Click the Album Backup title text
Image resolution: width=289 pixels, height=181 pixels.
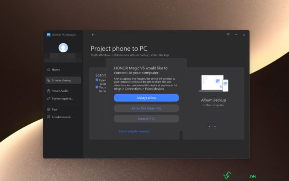214,100
